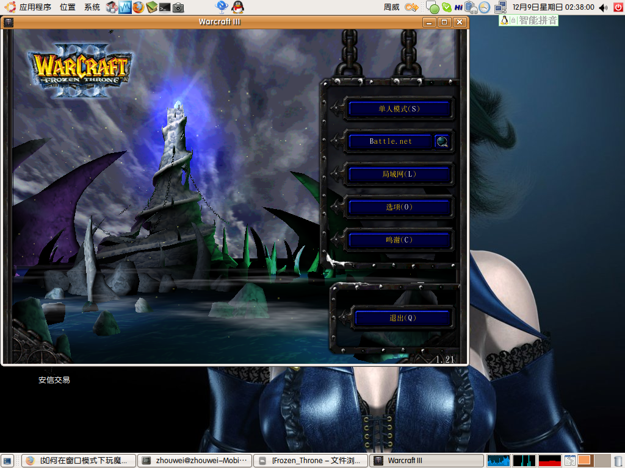This screenshot has height=468, width=625.
Task: Open the green chat bubble status icon
Action: click(433, 7)
